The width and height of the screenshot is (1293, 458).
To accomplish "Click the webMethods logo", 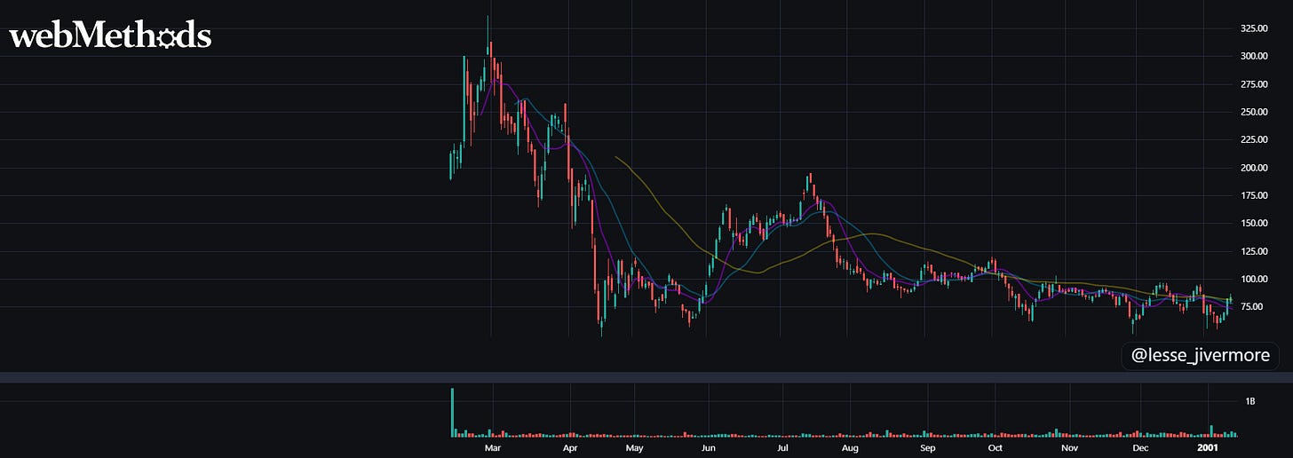I will pos(110,36).
